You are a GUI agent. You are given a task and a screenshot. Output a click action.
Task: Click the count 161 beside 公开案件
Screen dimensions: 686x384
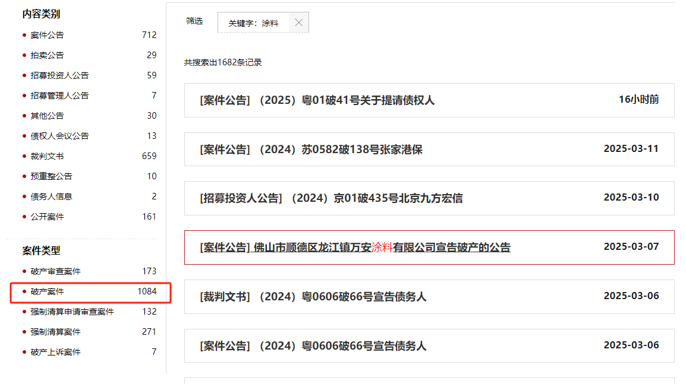(x=149, y=217)
